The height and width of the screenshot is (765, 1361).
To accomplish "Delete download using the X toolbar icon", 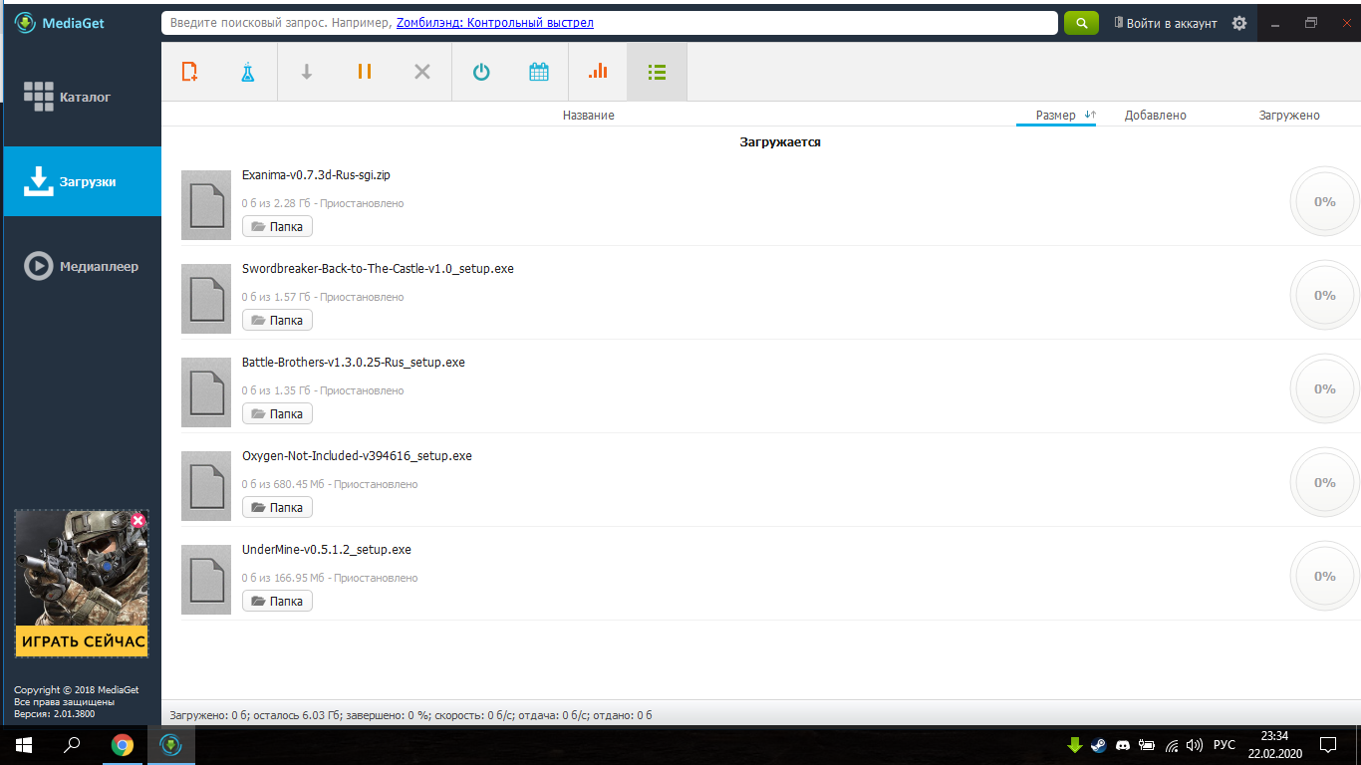I will point(422,72).
